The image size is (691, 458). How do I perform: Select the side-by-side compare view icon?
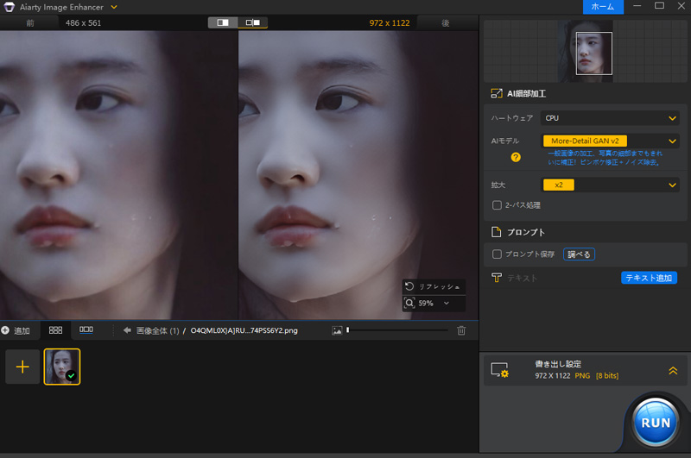pyautogui.click(x=253, y=23)
